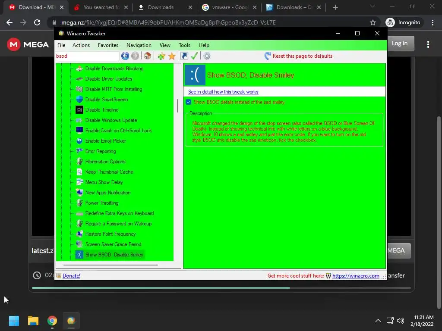
Task: Open volume control in system tray
Action: 400,321
